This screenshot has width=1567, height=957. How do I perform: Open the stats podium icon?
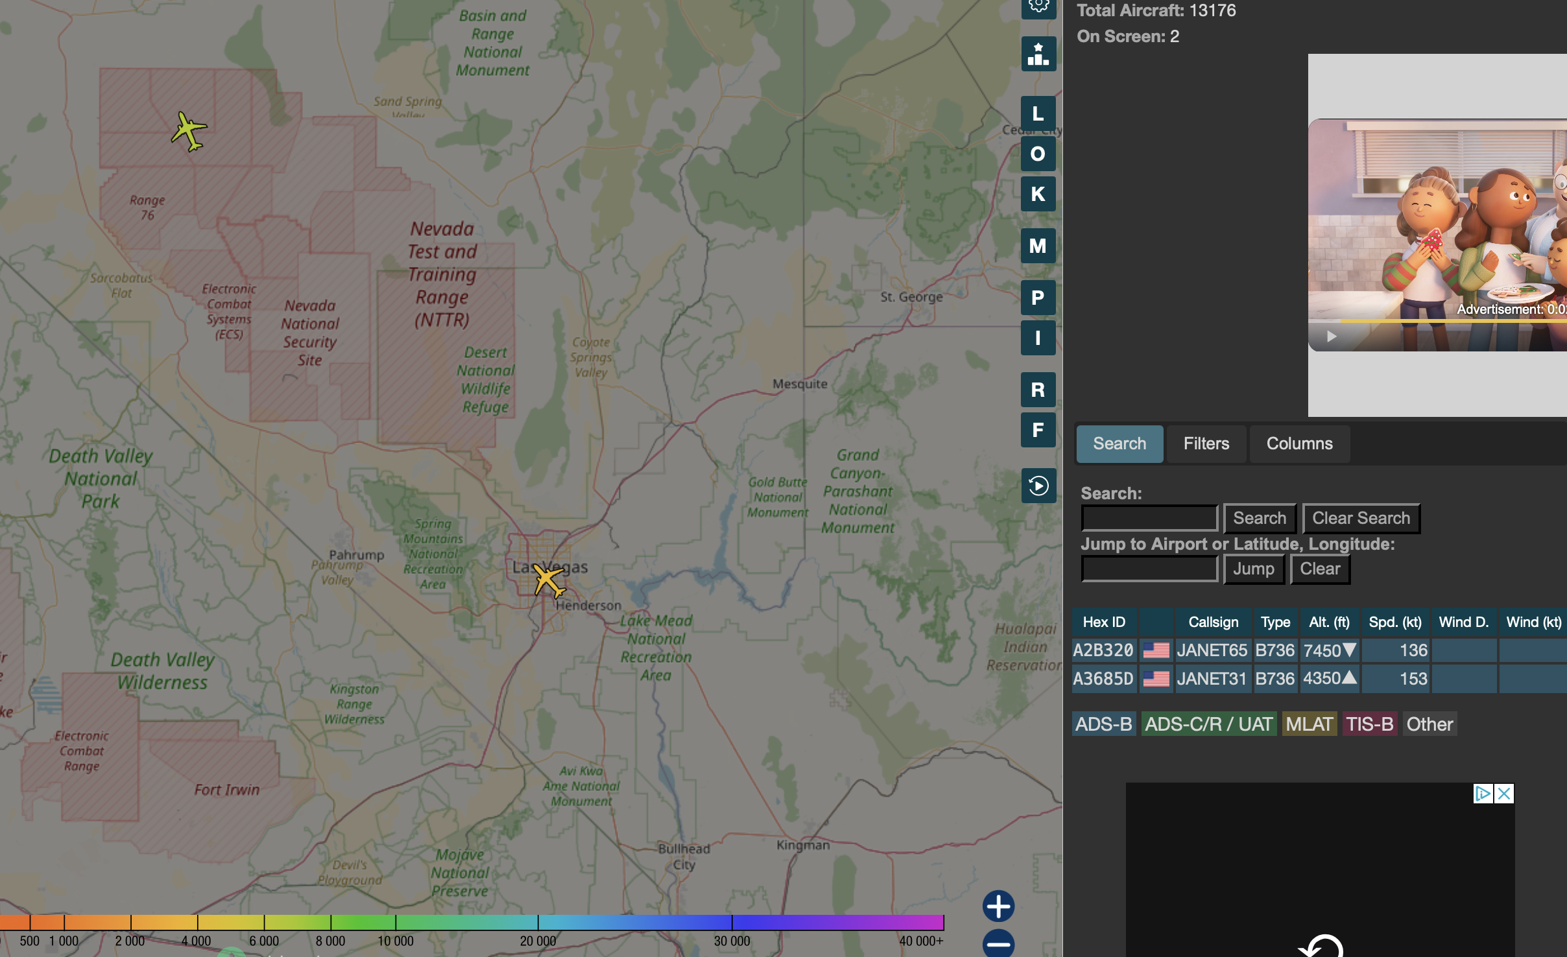pos(1038,54)
